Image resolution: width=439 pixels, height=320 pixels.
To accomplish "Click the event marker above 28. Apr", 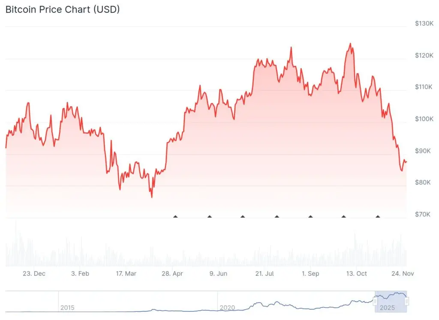I will 175,216.
